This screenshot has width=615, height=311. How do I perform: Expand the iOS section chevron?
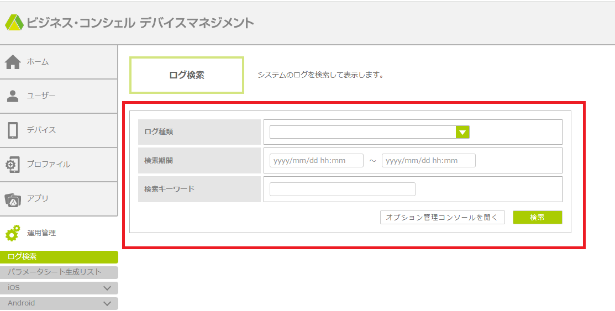point(107,288)
